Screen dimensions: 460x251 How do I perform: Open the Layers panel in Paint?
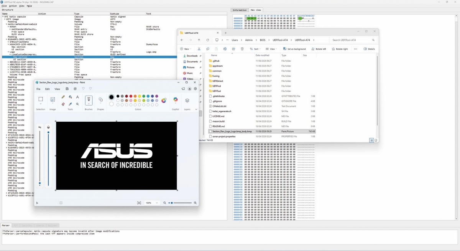(187, 100)
